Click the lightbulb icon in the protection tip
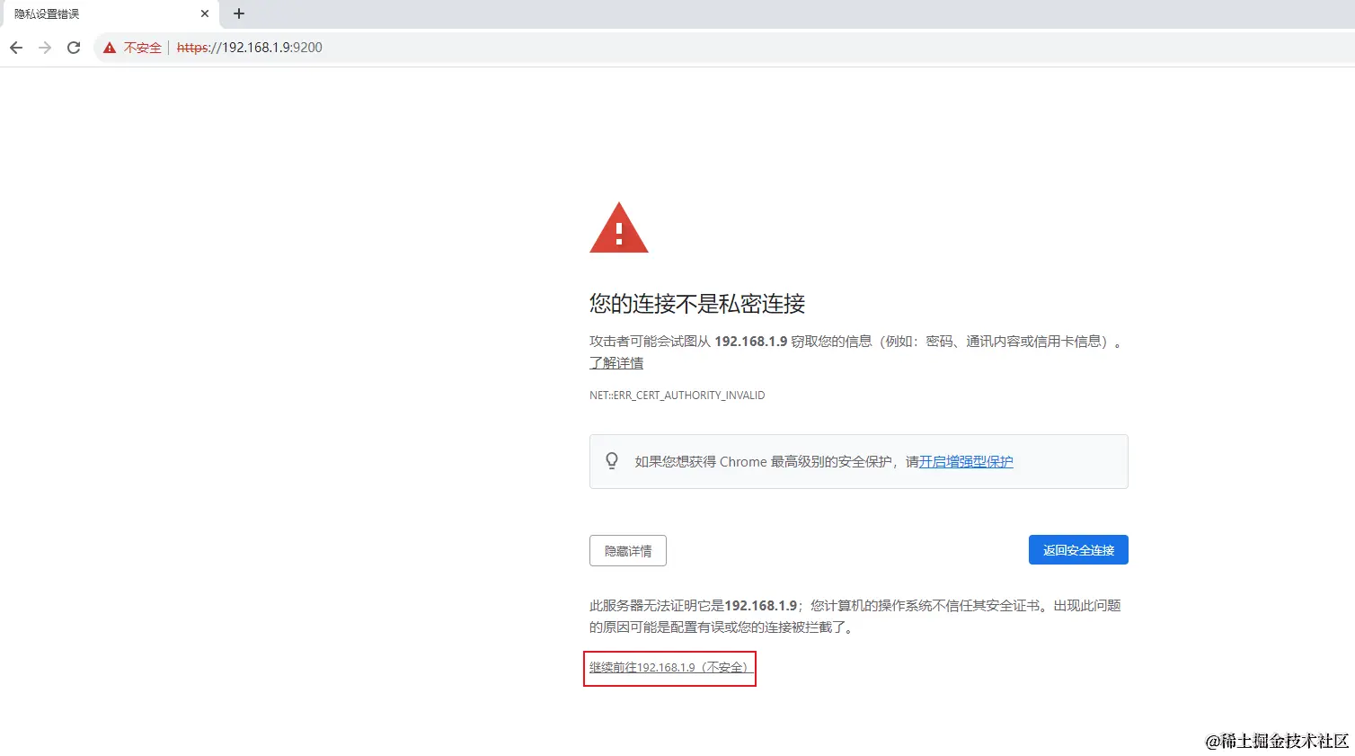The height and width of the screenshot is (756, 1355). coord(612,461)
